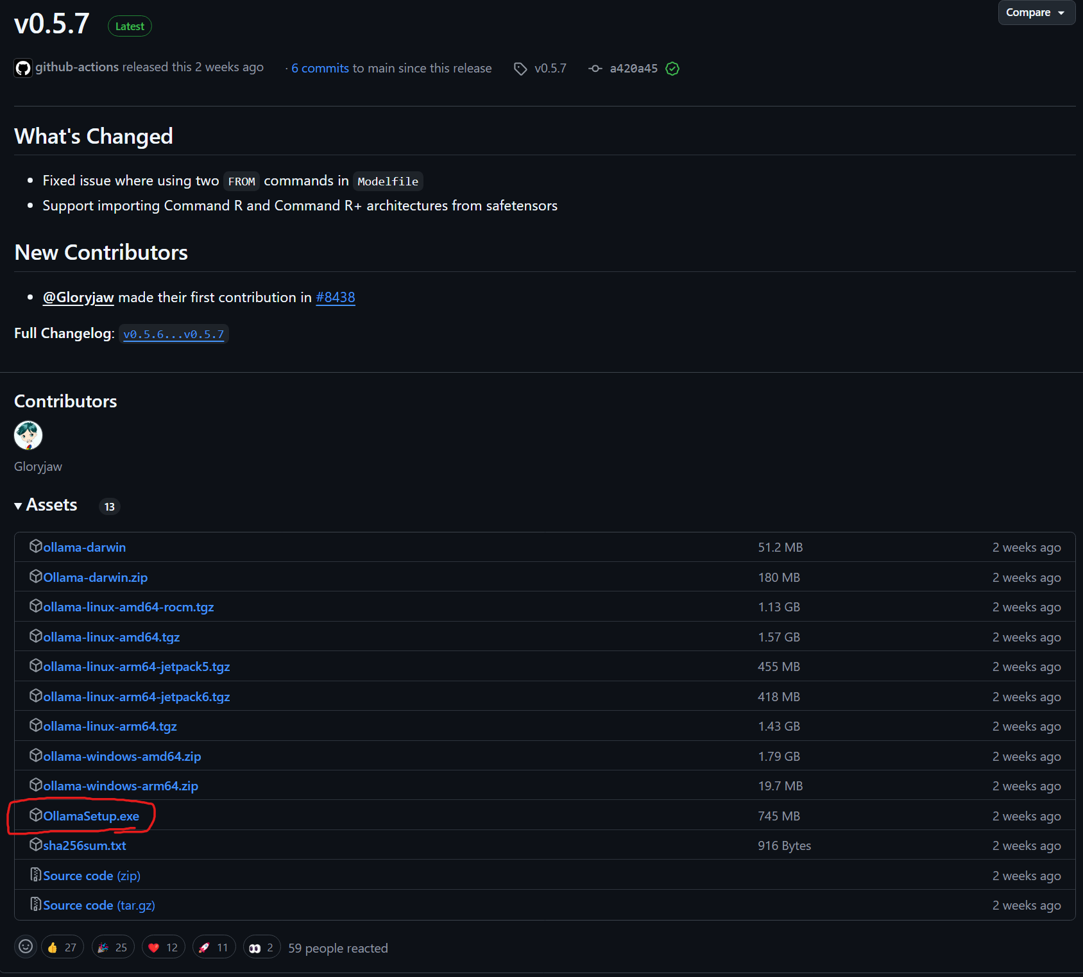Screen dimensions: 1083x977
Task: Click the package icon for ollama-windows-arm64.zip
Action: tap(36, 785)
